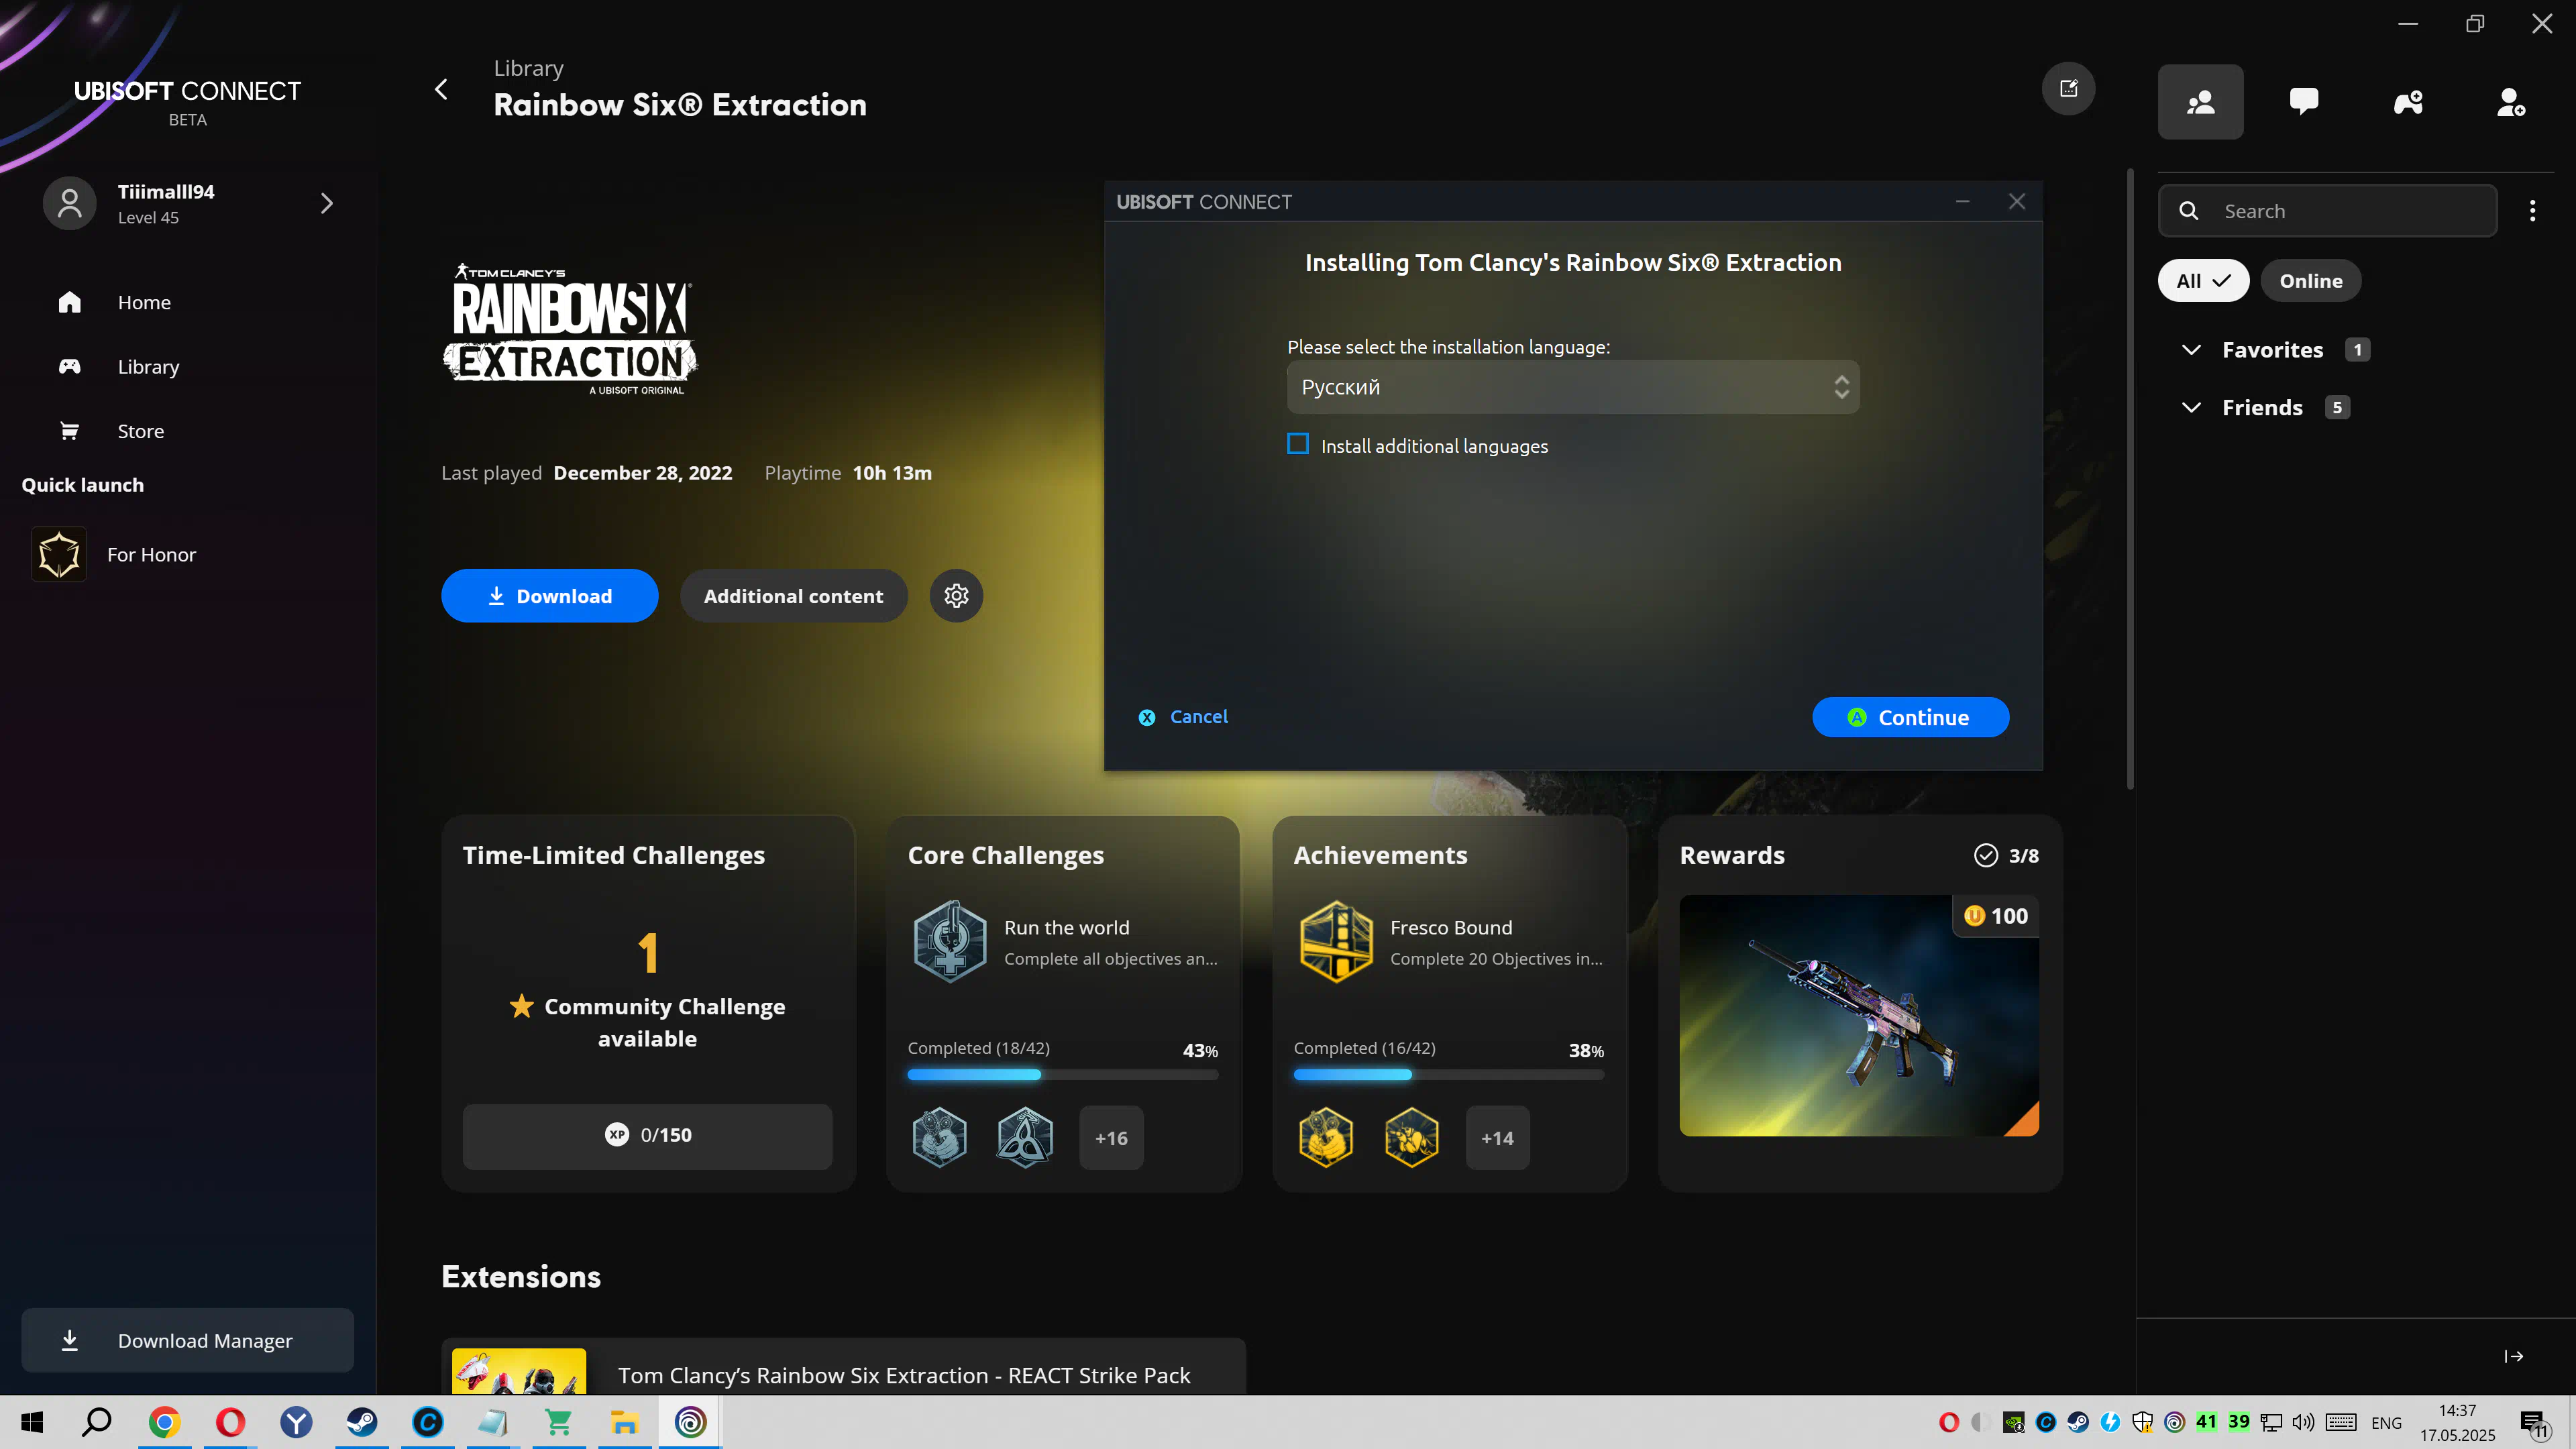This screenshot has height=1449, width=2576.
Task: Click the add friend icon
Action: [2511, 102]
